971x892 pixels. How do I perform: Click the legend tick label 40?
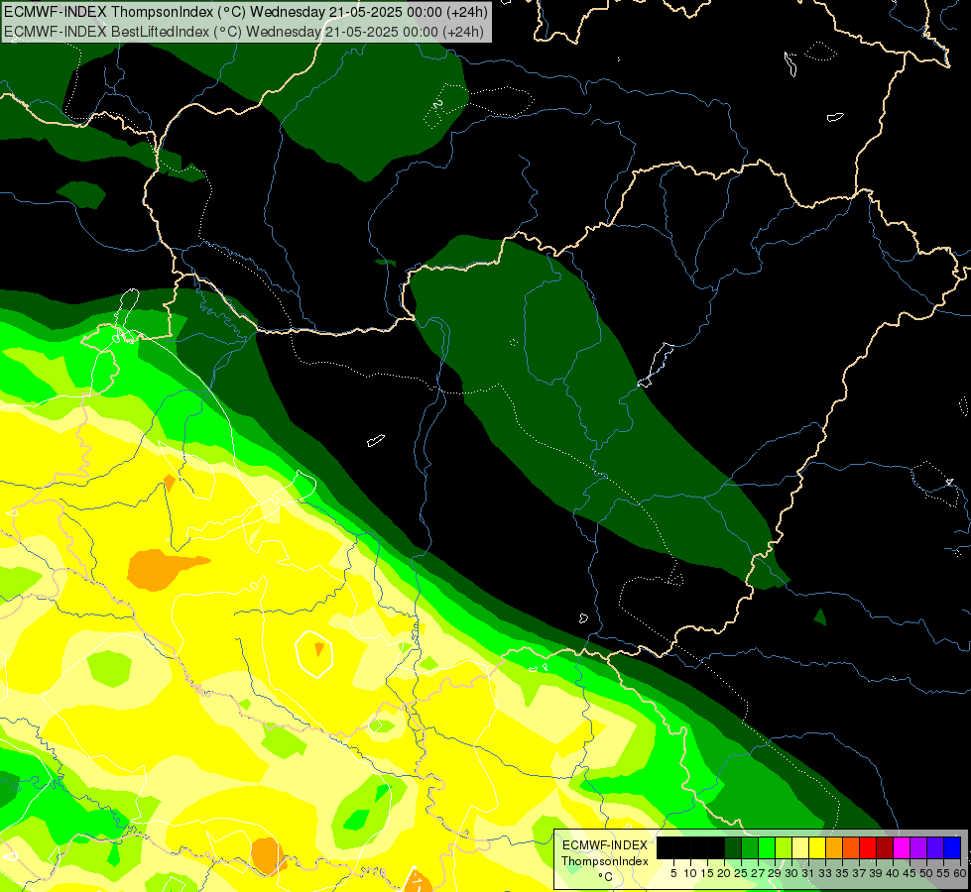click(x=893, y=873)
